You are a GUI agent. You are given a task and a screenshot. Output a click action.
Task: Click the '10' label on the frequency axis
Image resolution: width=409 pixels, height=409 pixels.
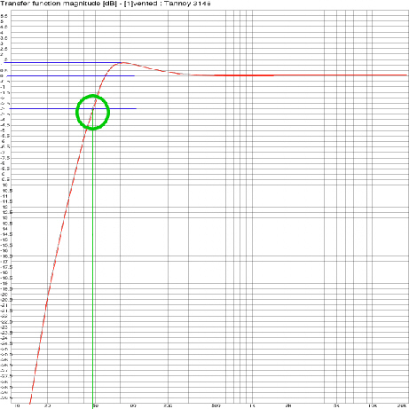click(17, 405)
